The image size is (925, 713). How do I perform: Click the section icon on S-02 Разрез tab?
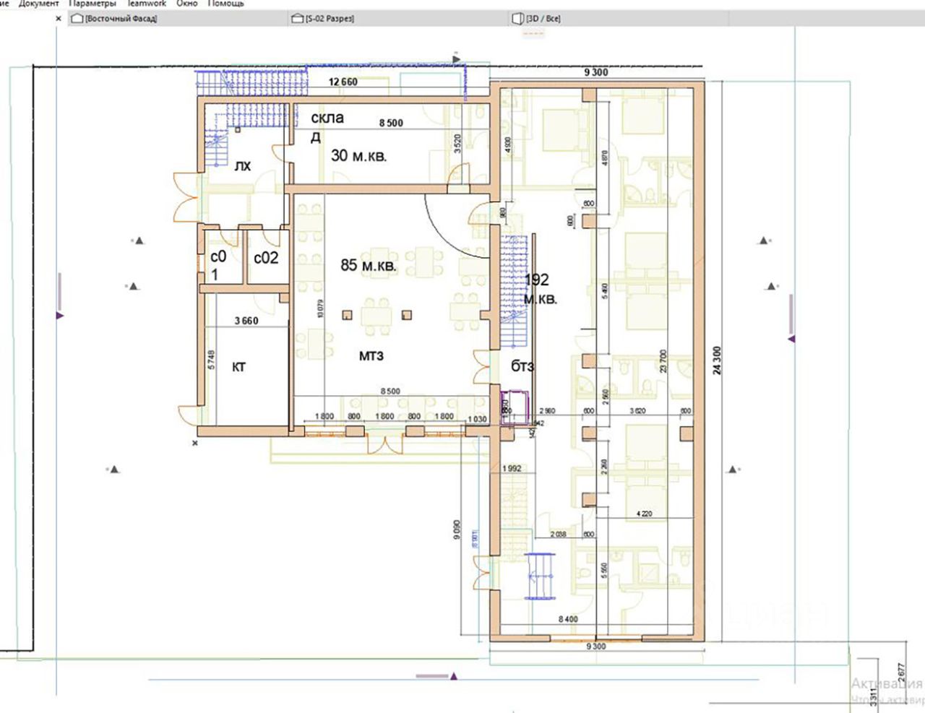coord(297,19)
